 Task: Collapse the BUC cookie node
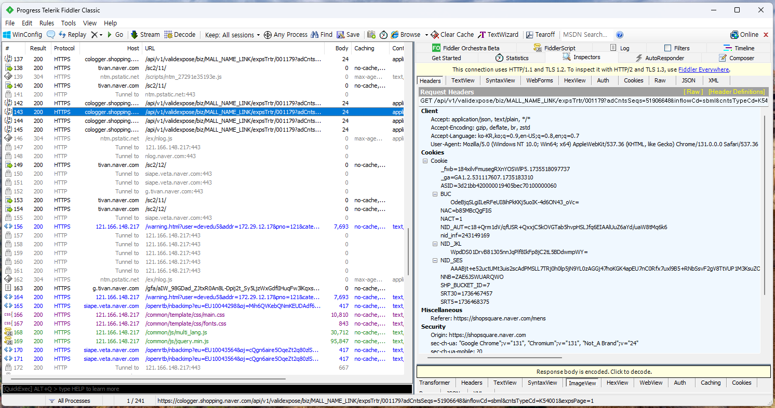coord(435,194)
